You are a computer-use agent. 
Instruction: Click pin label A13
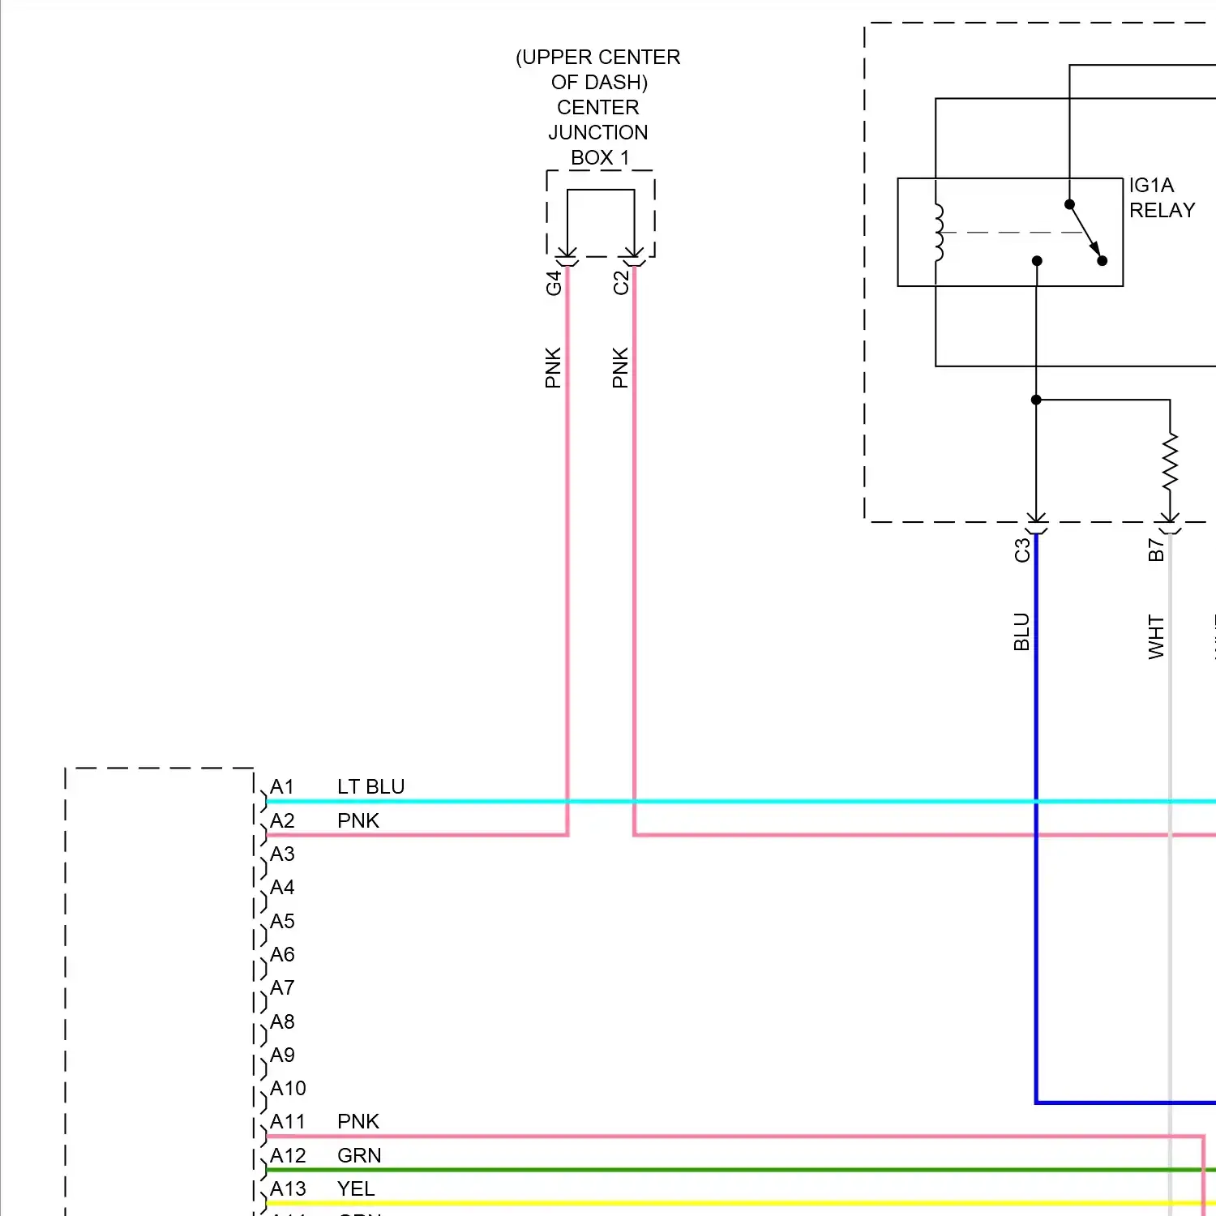click(x=288, y=1189)
